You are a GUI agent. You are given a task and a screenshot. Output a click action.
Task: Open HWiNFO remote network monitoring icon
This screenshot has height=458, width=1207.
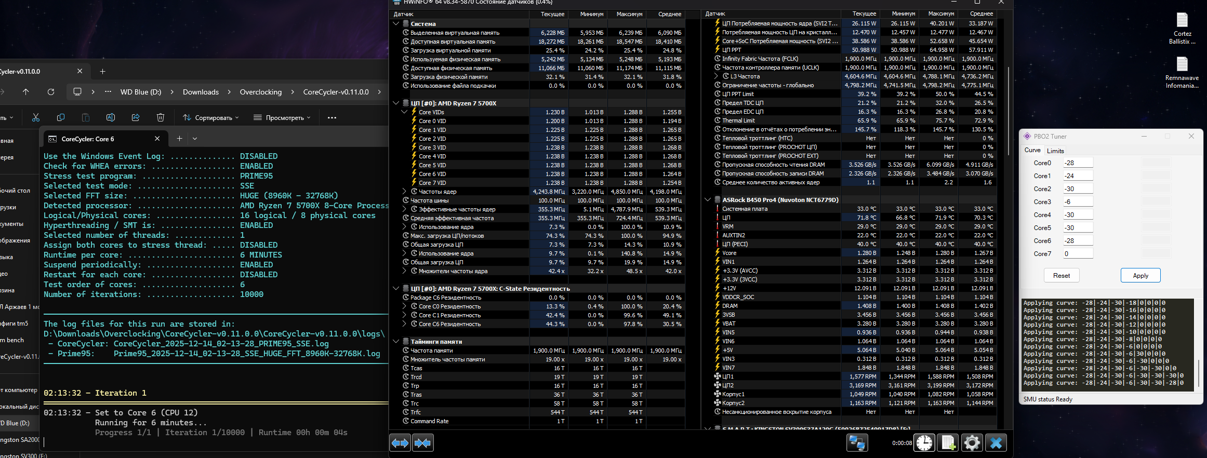(x=857, y=443)
